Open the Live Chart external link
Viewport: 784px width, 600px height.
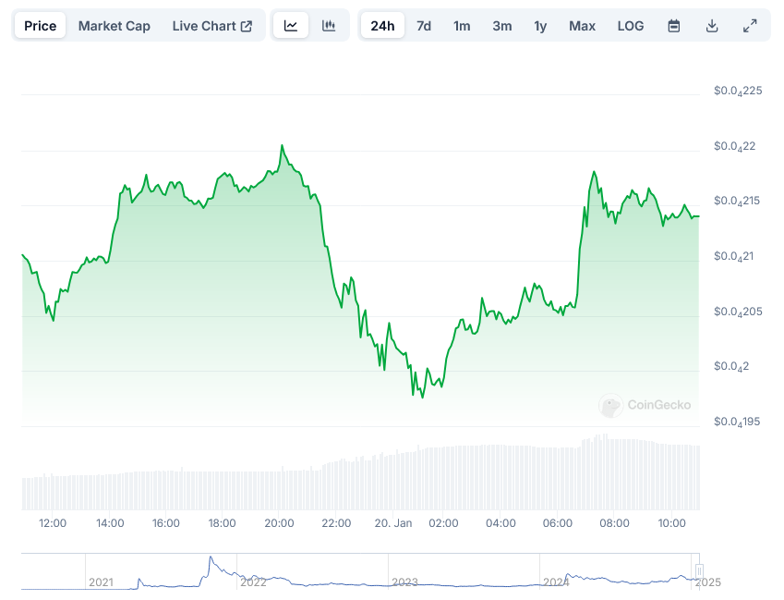211,26
